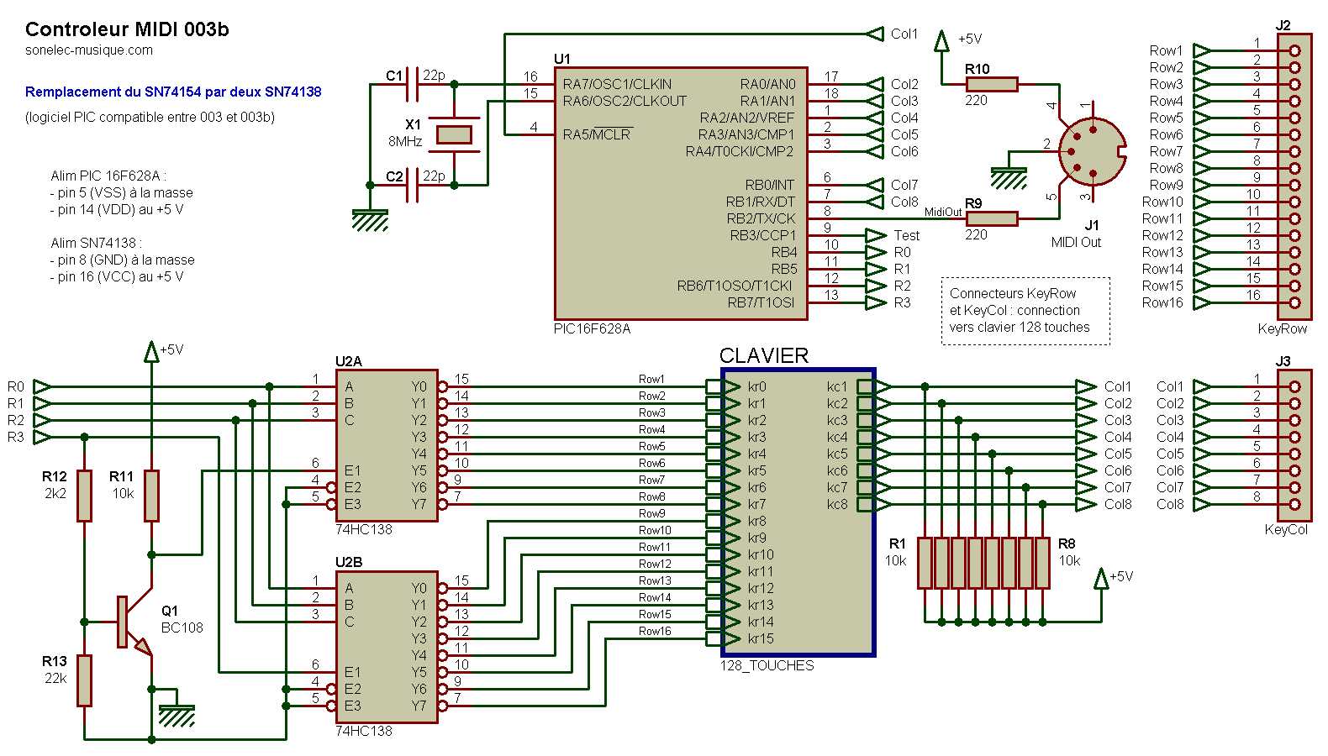Click the '8MHz' crystal value label
The image size is (1328, 756).
pos(405,141)
